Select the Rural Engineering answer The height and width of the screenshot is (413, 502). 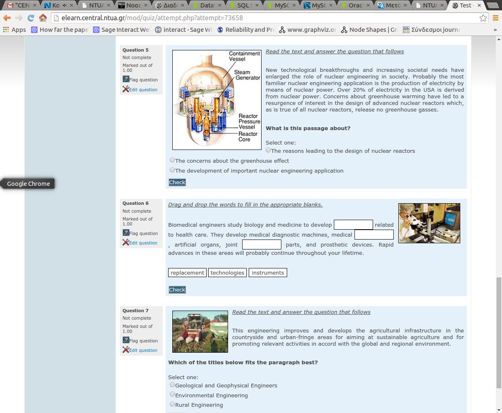point(172,404)
